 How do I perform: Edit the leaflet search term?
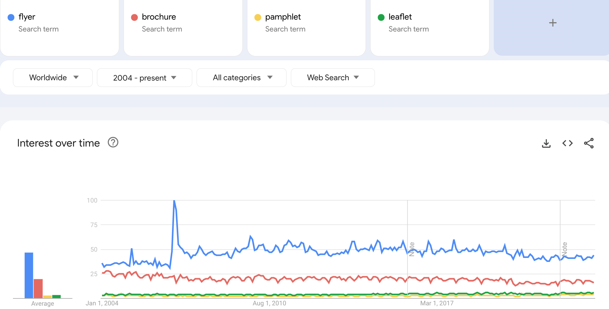(x=400, y=17)
